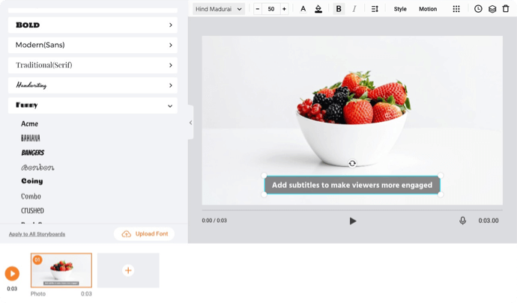This screenshot has width=517, height=303.
Task: Expand the Bold font category
Action: click(93, 25)
